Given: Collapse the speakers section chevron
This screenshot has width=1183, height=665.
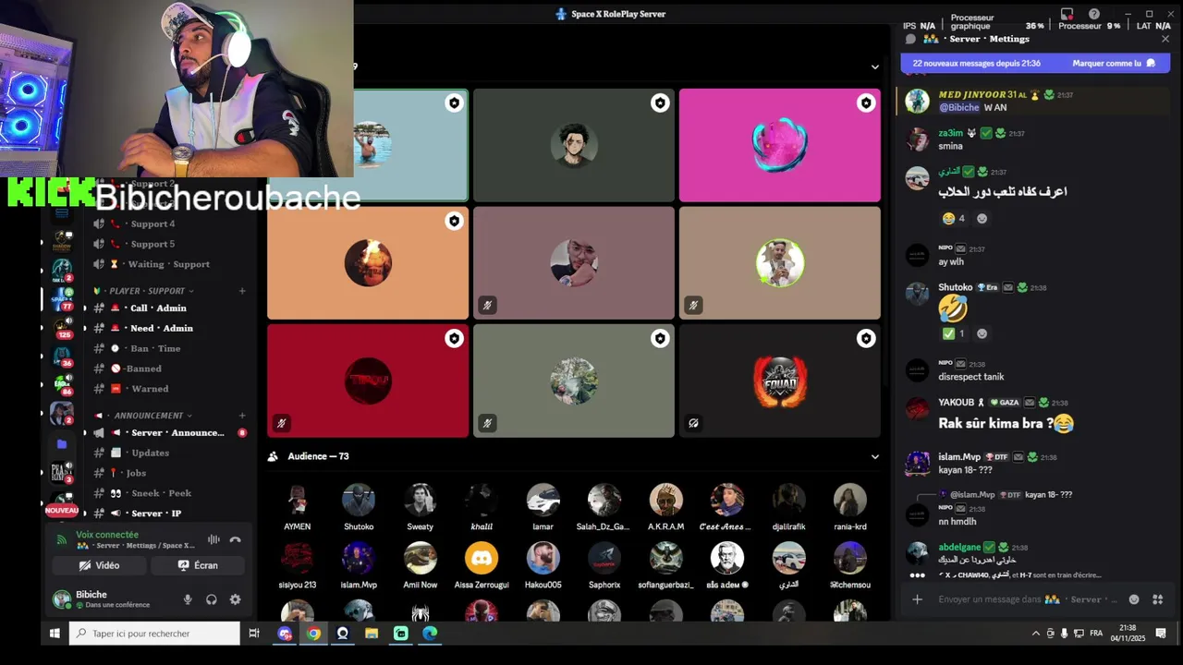Looking at the screenshot, I should [x=874, y=66].
